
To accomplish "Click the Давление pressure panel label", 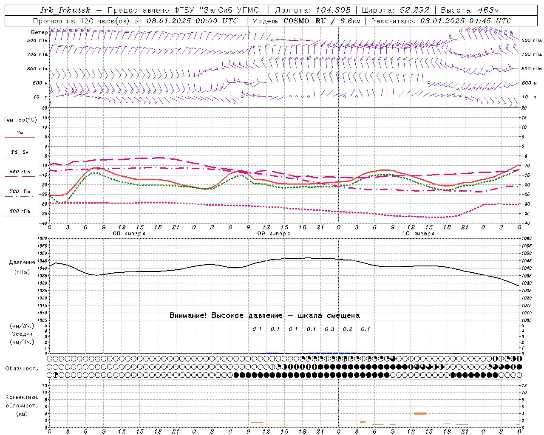I will click(22, 263).
